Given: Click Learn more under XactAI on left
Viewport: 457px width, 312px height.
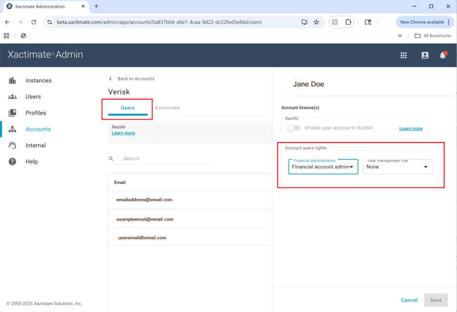Looking at the screenshot, I should coord(124,133).
